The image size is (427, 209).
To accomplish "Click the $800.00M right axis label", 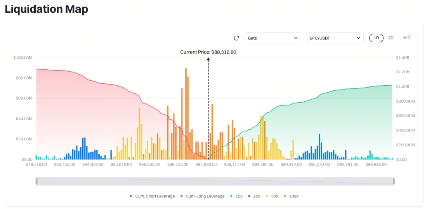I will [406, 101].
